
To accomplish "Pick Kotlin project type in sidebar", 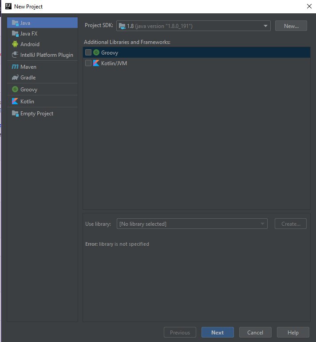I will tap(42, 102).
